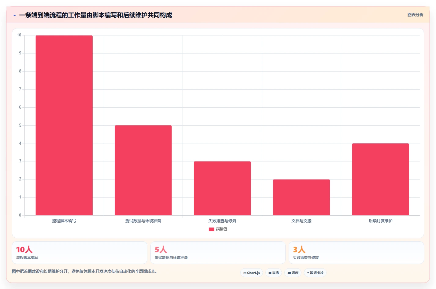Click the 表格 chip
436x289 pixels.
pos(274,273)
